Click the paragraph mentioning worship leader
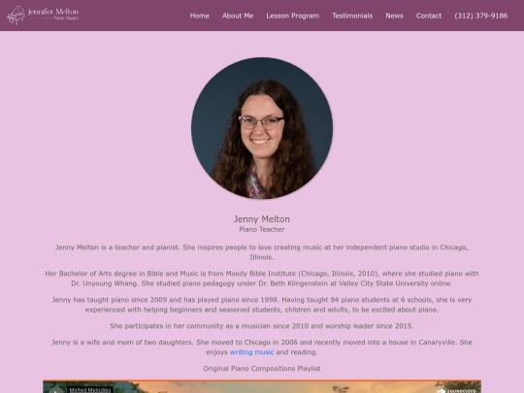The width and height of the screenshot is (524, 393). pos(262,326)
